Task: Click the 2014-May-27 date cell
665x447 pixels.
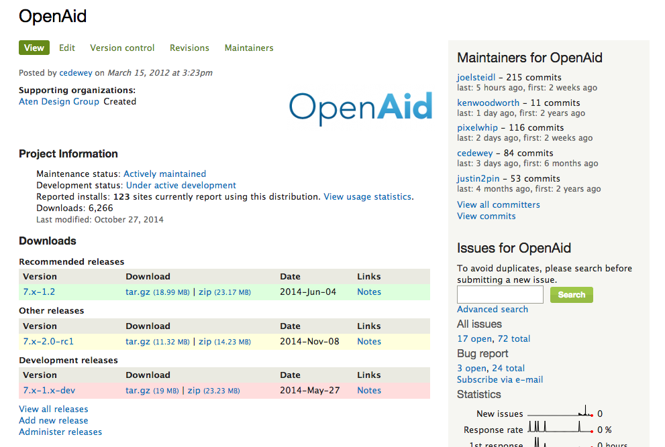Action: tap(310, 391)
